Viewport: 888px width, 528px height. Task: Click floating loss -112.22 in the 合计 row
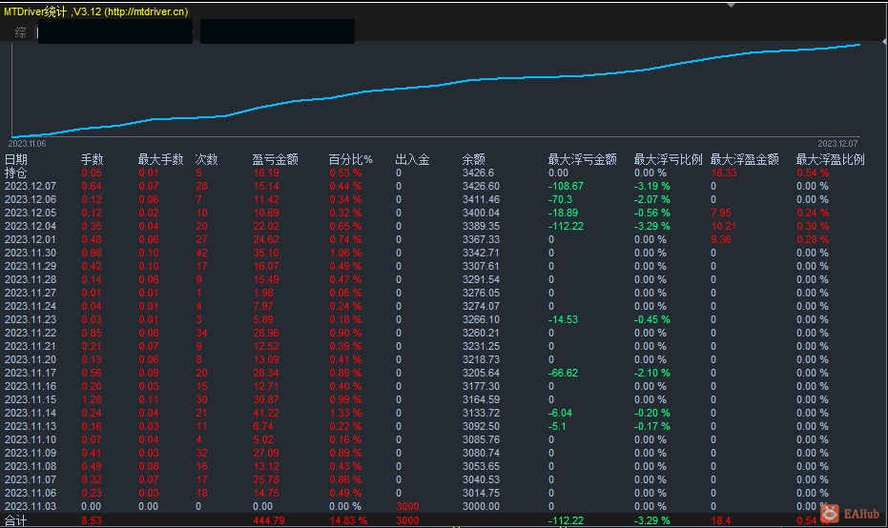pyautogui.click(x=566, y=520)
